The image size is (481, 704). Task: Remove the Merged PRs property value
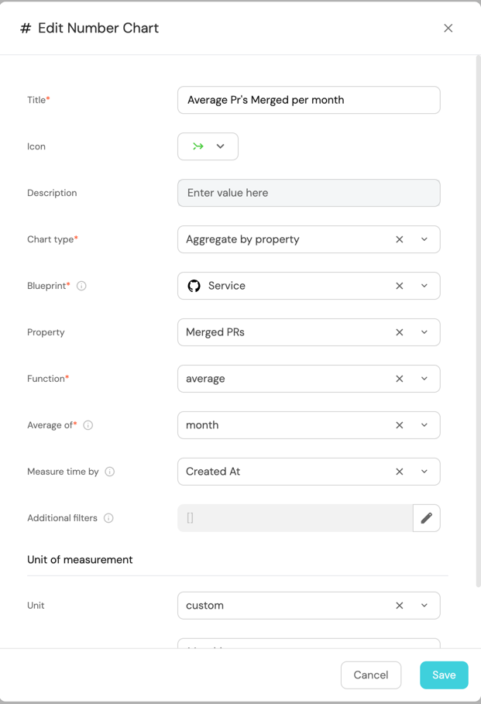(400, 332)
